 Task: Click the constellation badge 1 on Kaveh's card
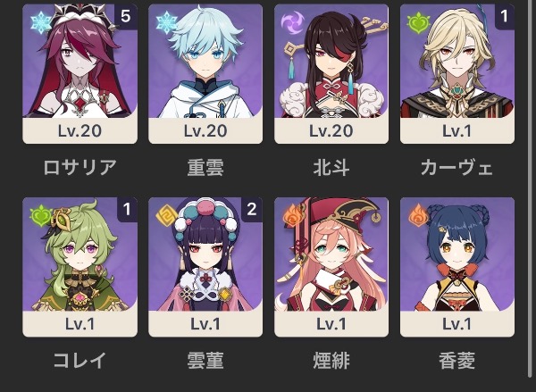click(505, 16)
